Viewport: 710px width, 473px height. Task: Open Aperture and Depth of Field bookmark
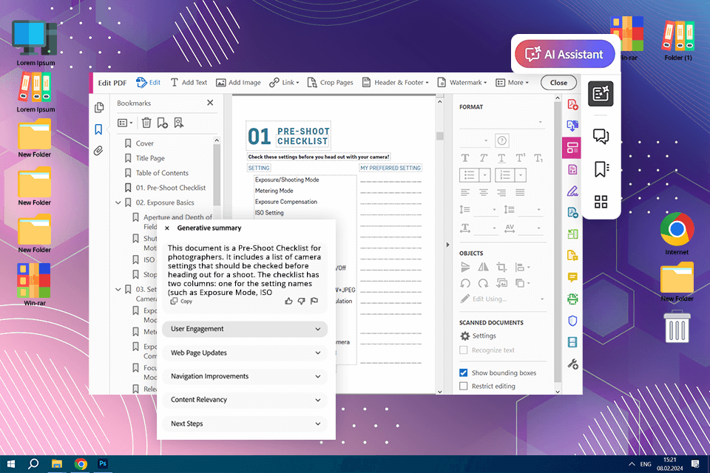pyautogui.click(x=177, y=222)
